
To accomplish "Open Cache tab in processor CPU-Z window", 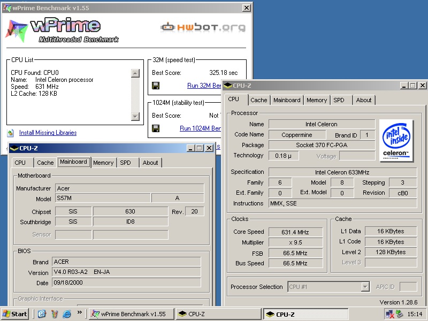I will point(259,100).
